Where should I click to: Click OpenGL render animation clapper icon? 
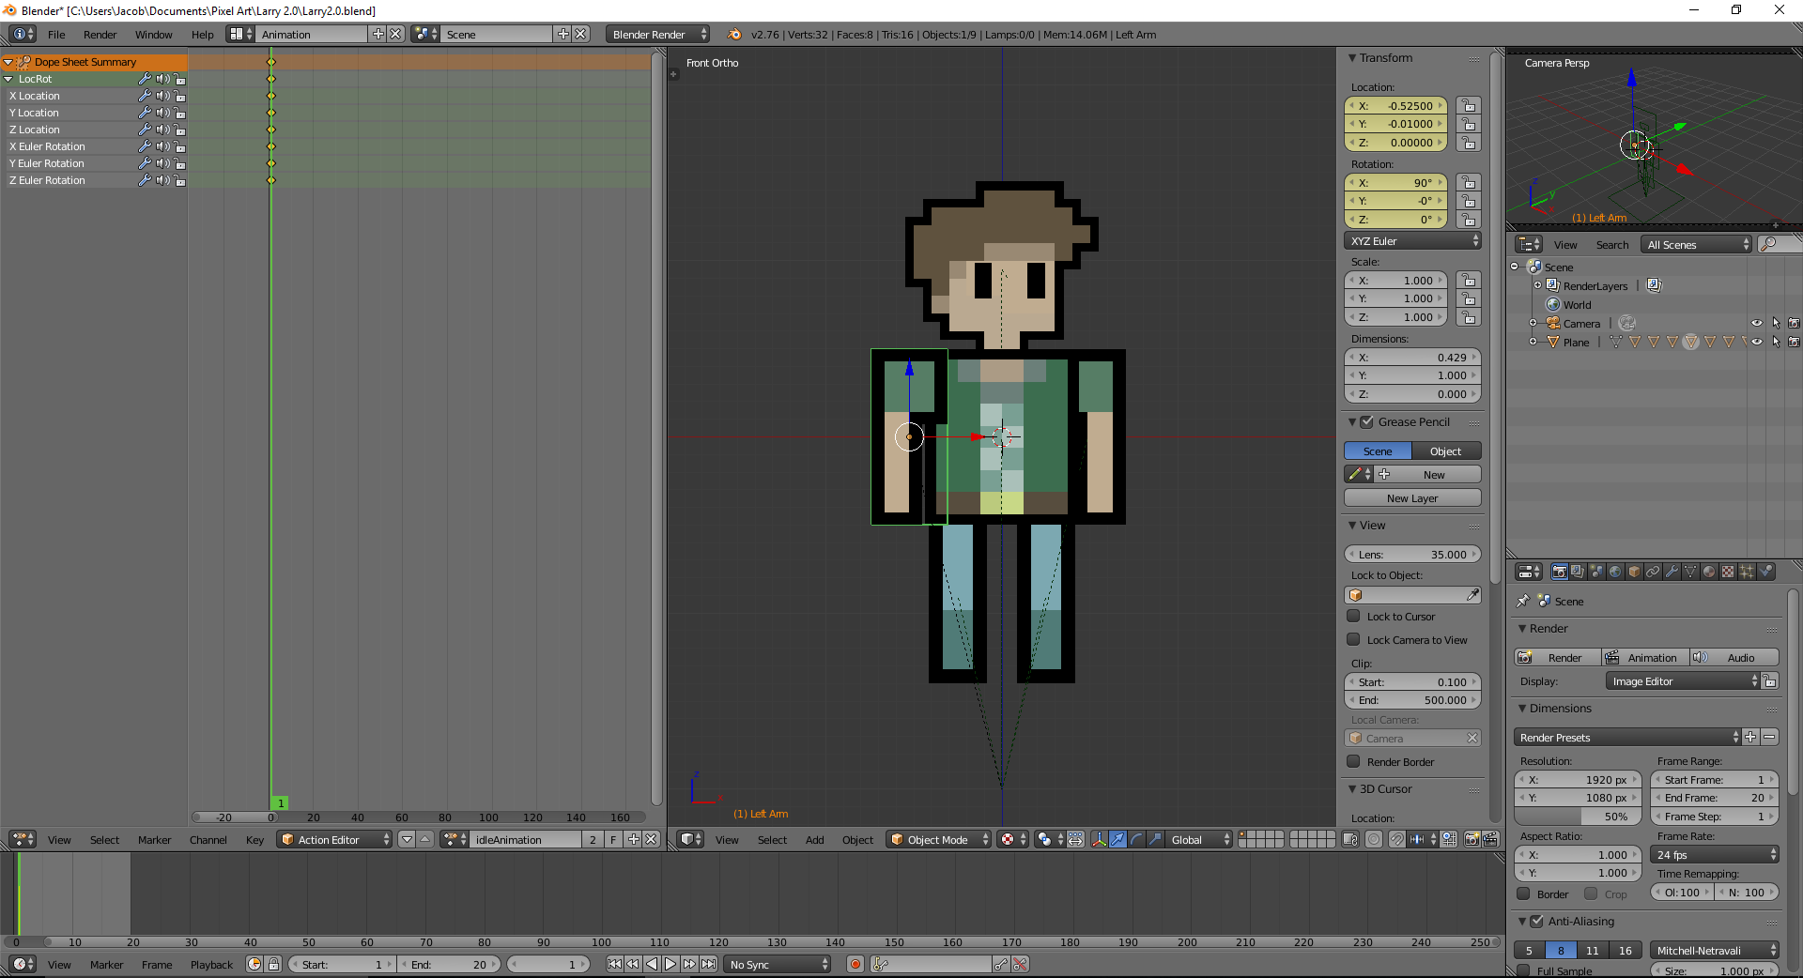coord(1489,839)
